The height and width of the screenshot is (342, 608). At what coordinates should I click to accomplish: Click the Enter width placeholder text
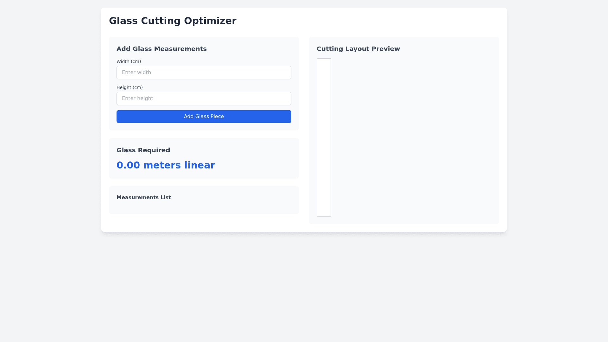136,73
